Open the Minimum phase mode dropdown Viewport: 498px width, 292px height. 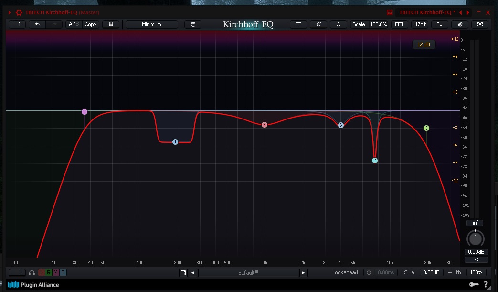(151, 24)
